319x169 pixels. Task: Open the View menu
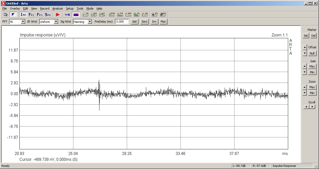click(34, 9)
